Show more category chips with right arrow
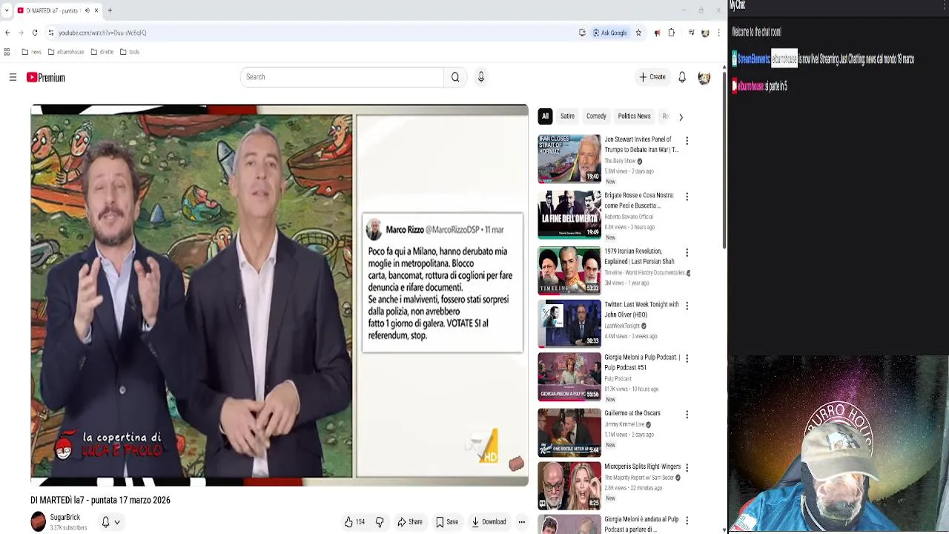 pos(681,116)
